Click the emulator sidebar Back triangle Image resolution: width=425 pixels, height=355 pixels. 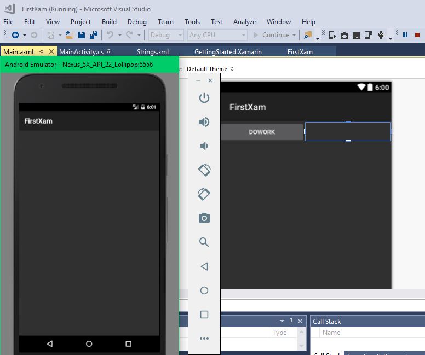pos(204,266)
